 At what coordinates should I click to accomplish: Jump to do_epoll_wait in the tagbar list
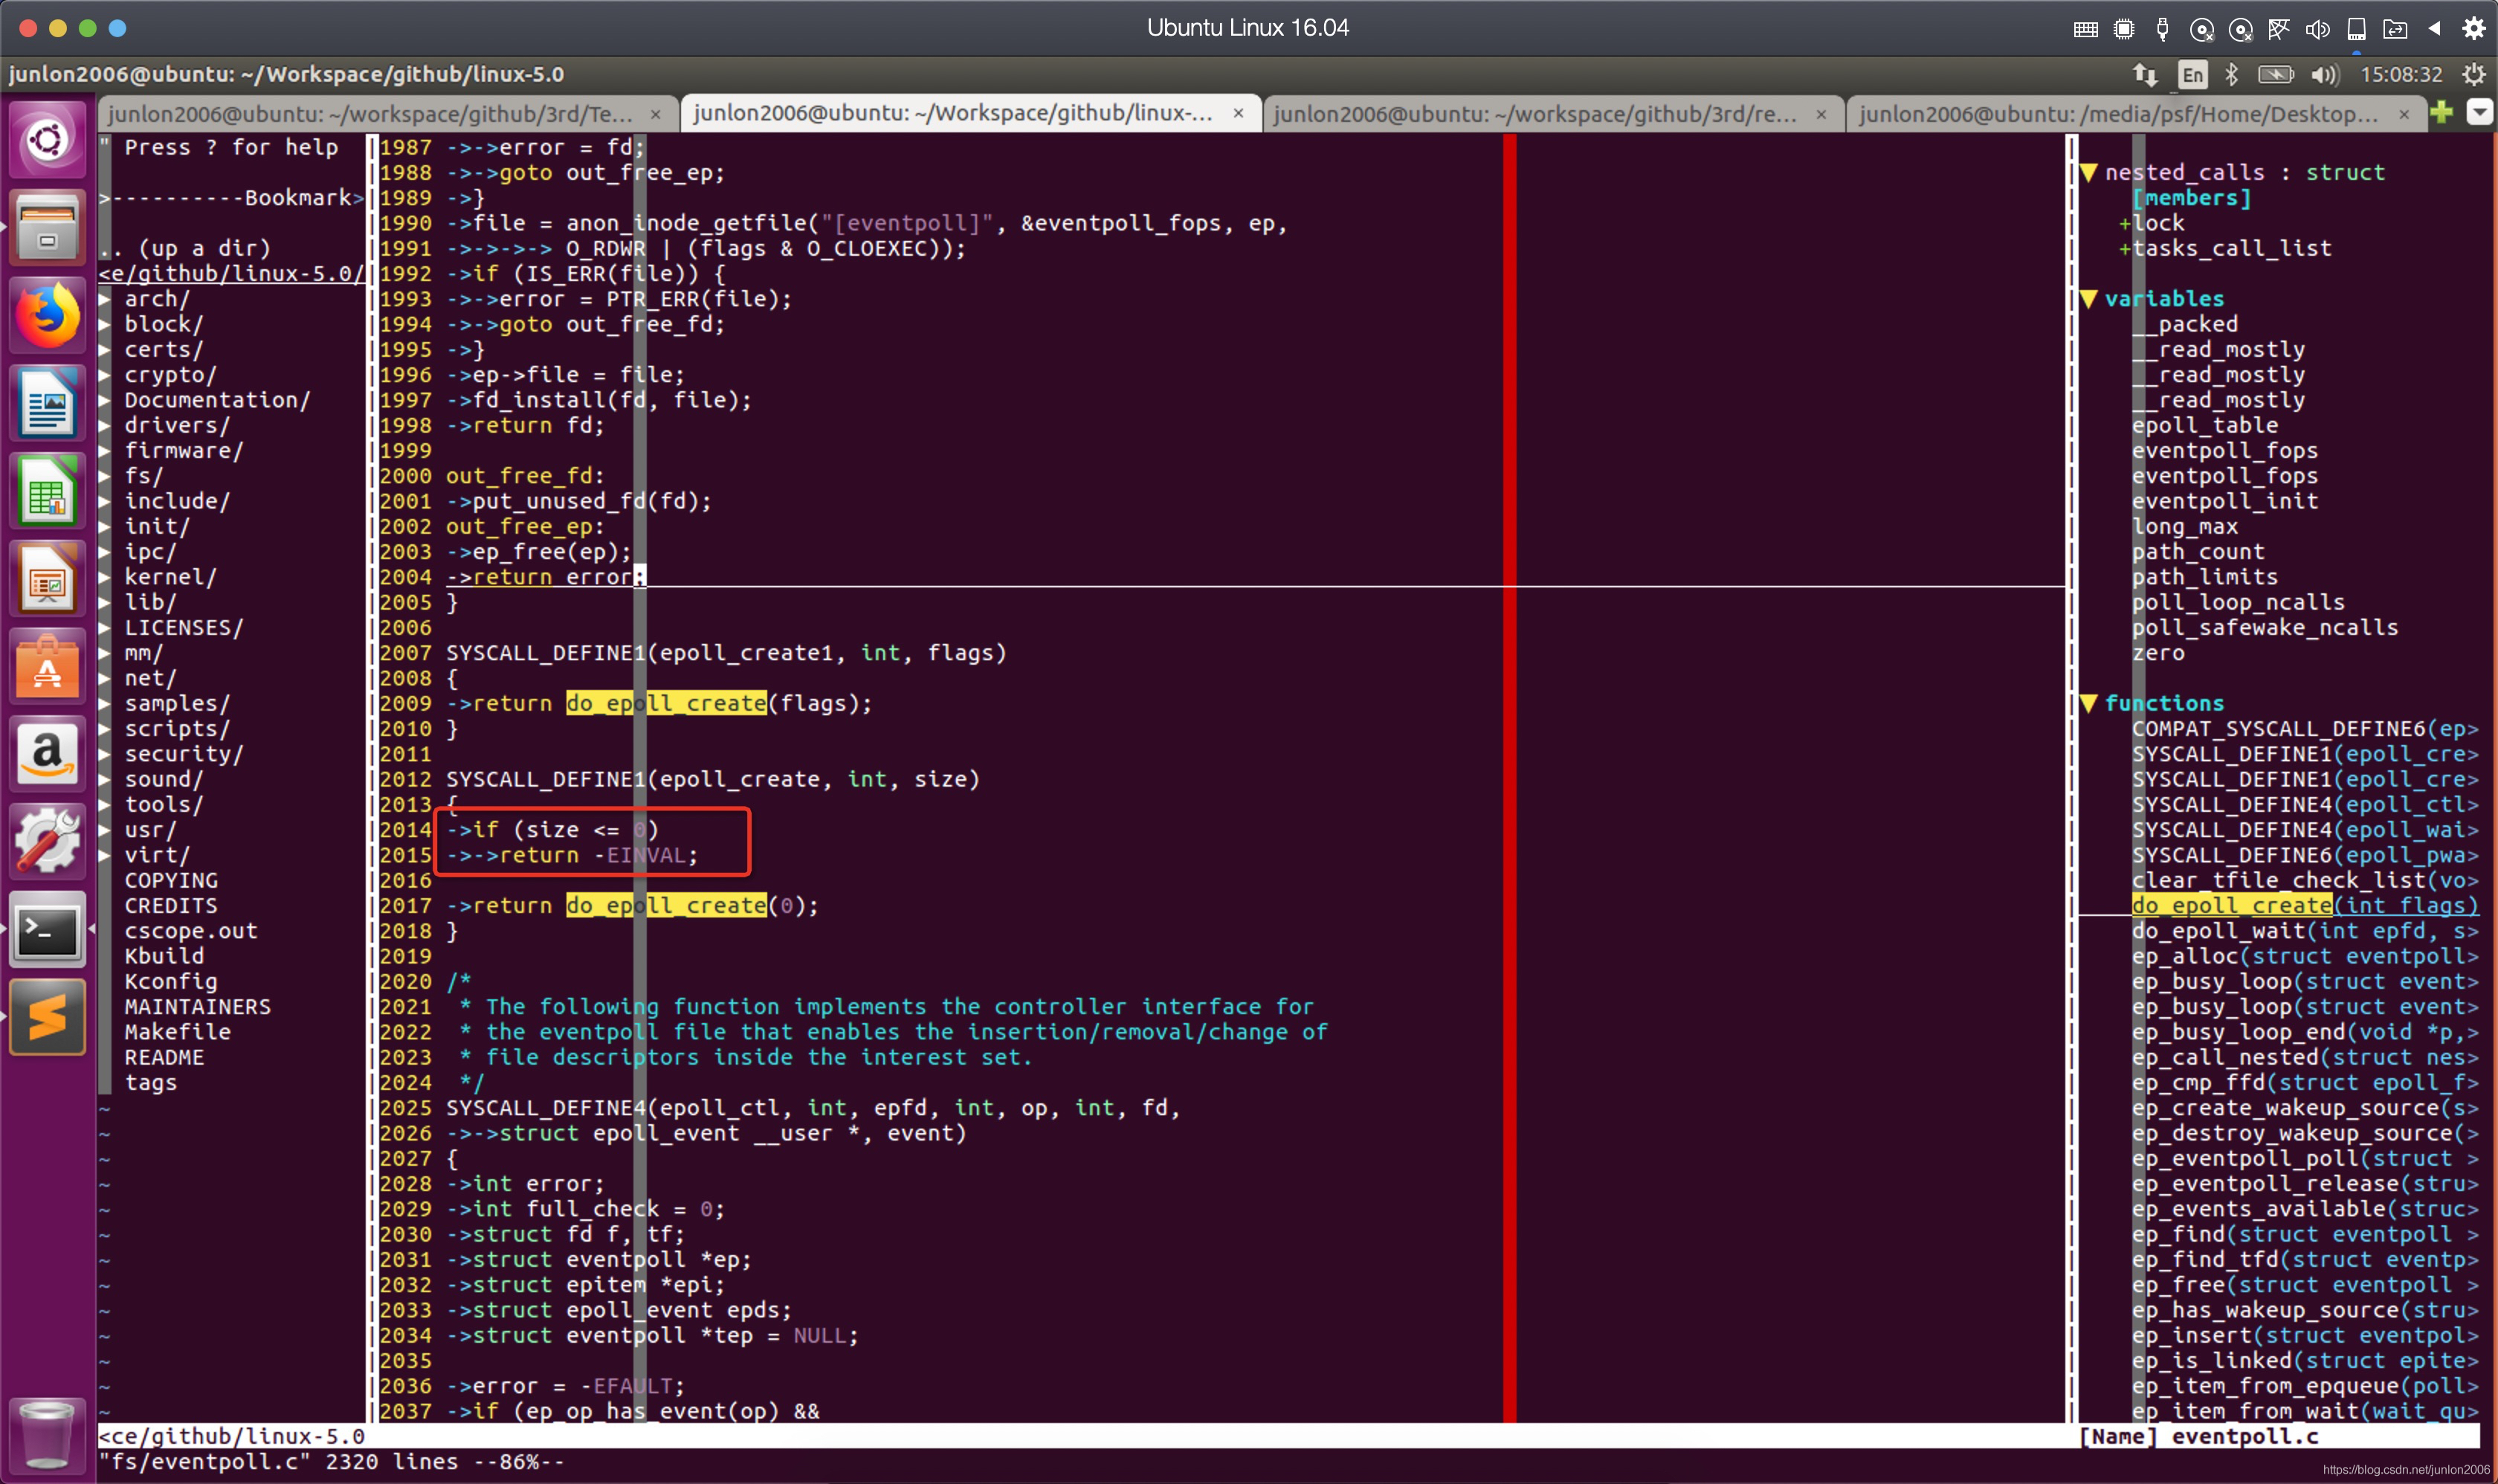(2220, 931)
